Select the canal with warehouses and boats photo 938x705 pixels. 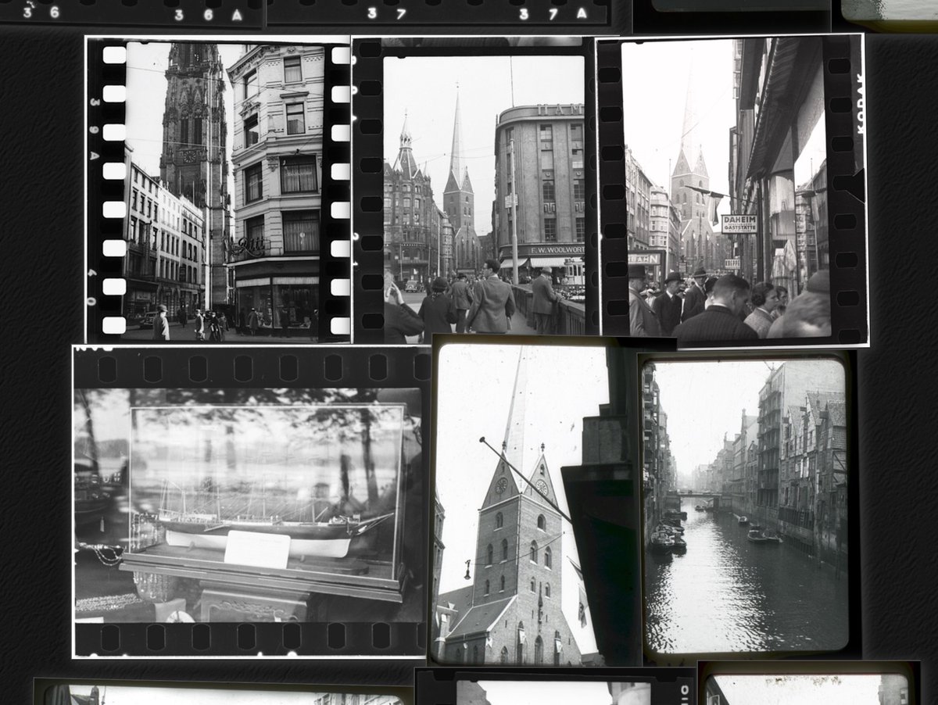click(746, 506)
